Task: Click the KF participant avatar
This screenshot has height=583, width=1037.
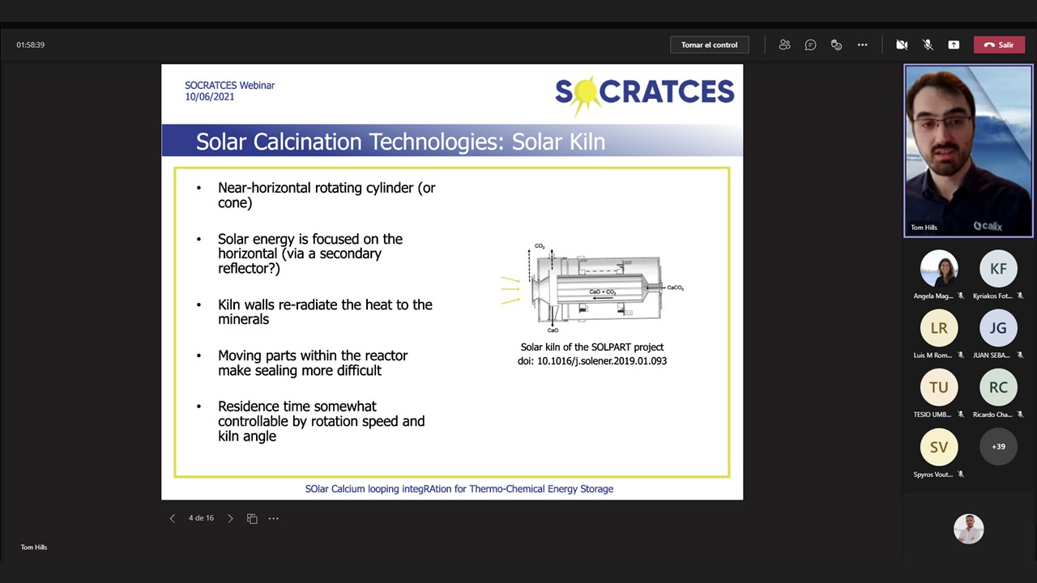Action: click(x=998, y=270)
